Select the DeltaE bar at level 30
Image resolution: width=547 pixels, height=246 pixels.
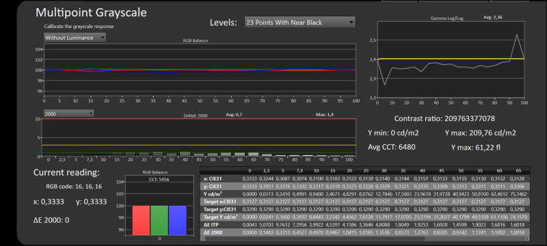click(x=158, y=153)
